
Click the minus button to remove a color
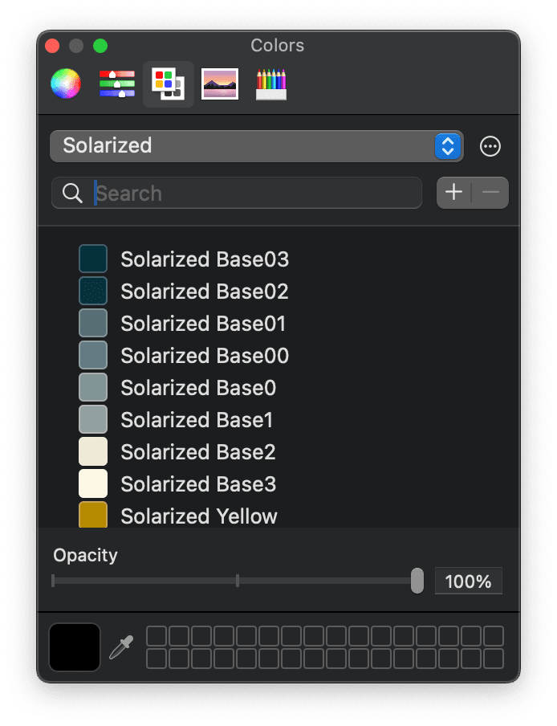[490, 193]
